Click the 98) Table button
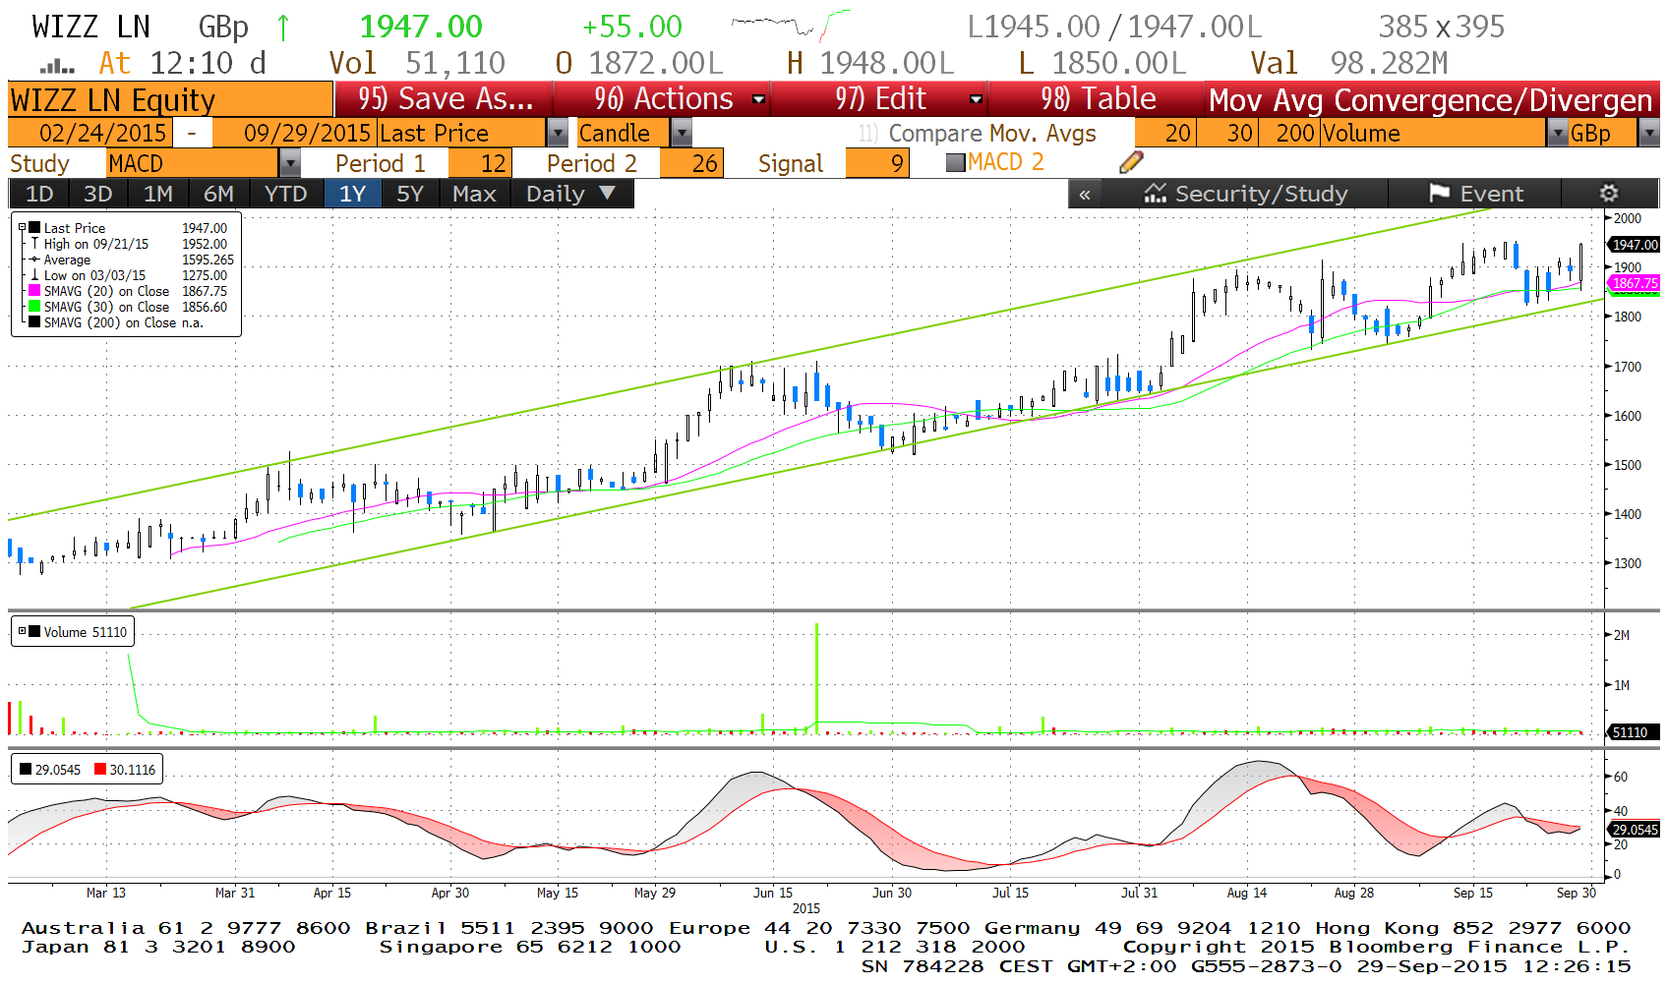Screen dimensions: 1668x984 pyautogui.click(x=1098, y=99)
